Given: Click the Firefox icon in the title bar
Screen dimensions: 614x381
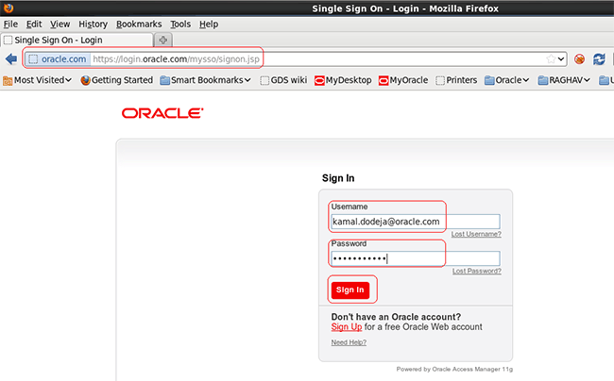Looking at the screenshot, I should point(9,8).
